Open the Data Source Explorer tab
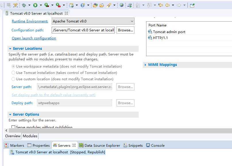 pos(99,145)
